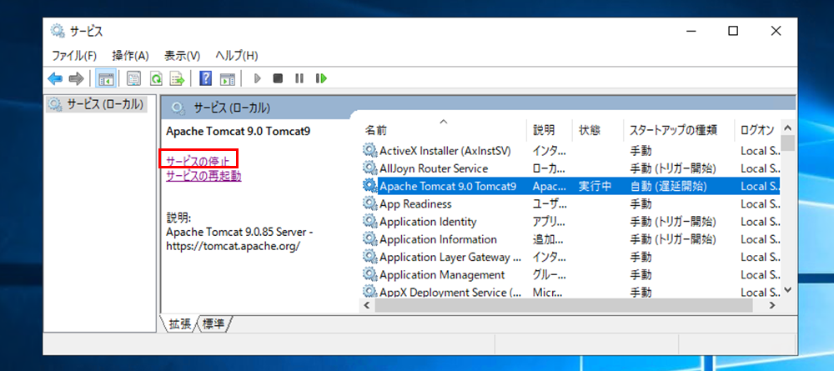
Task: Open the ファイル(F) menu
Action: (x=74, y=55)
